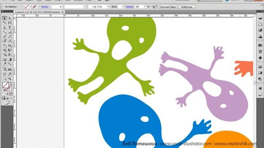Open the Color panel palette icon
Viewport: 264px width, 148px height.
260,30
